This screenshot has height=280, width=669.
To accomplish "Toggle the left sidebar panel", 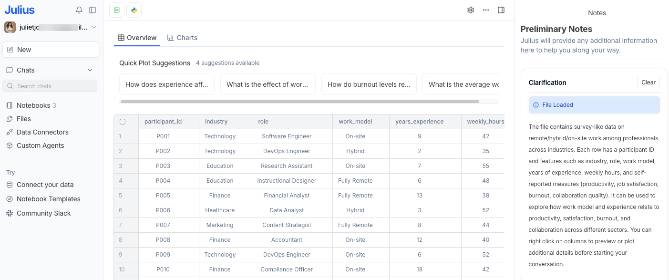I will point(93,10).
